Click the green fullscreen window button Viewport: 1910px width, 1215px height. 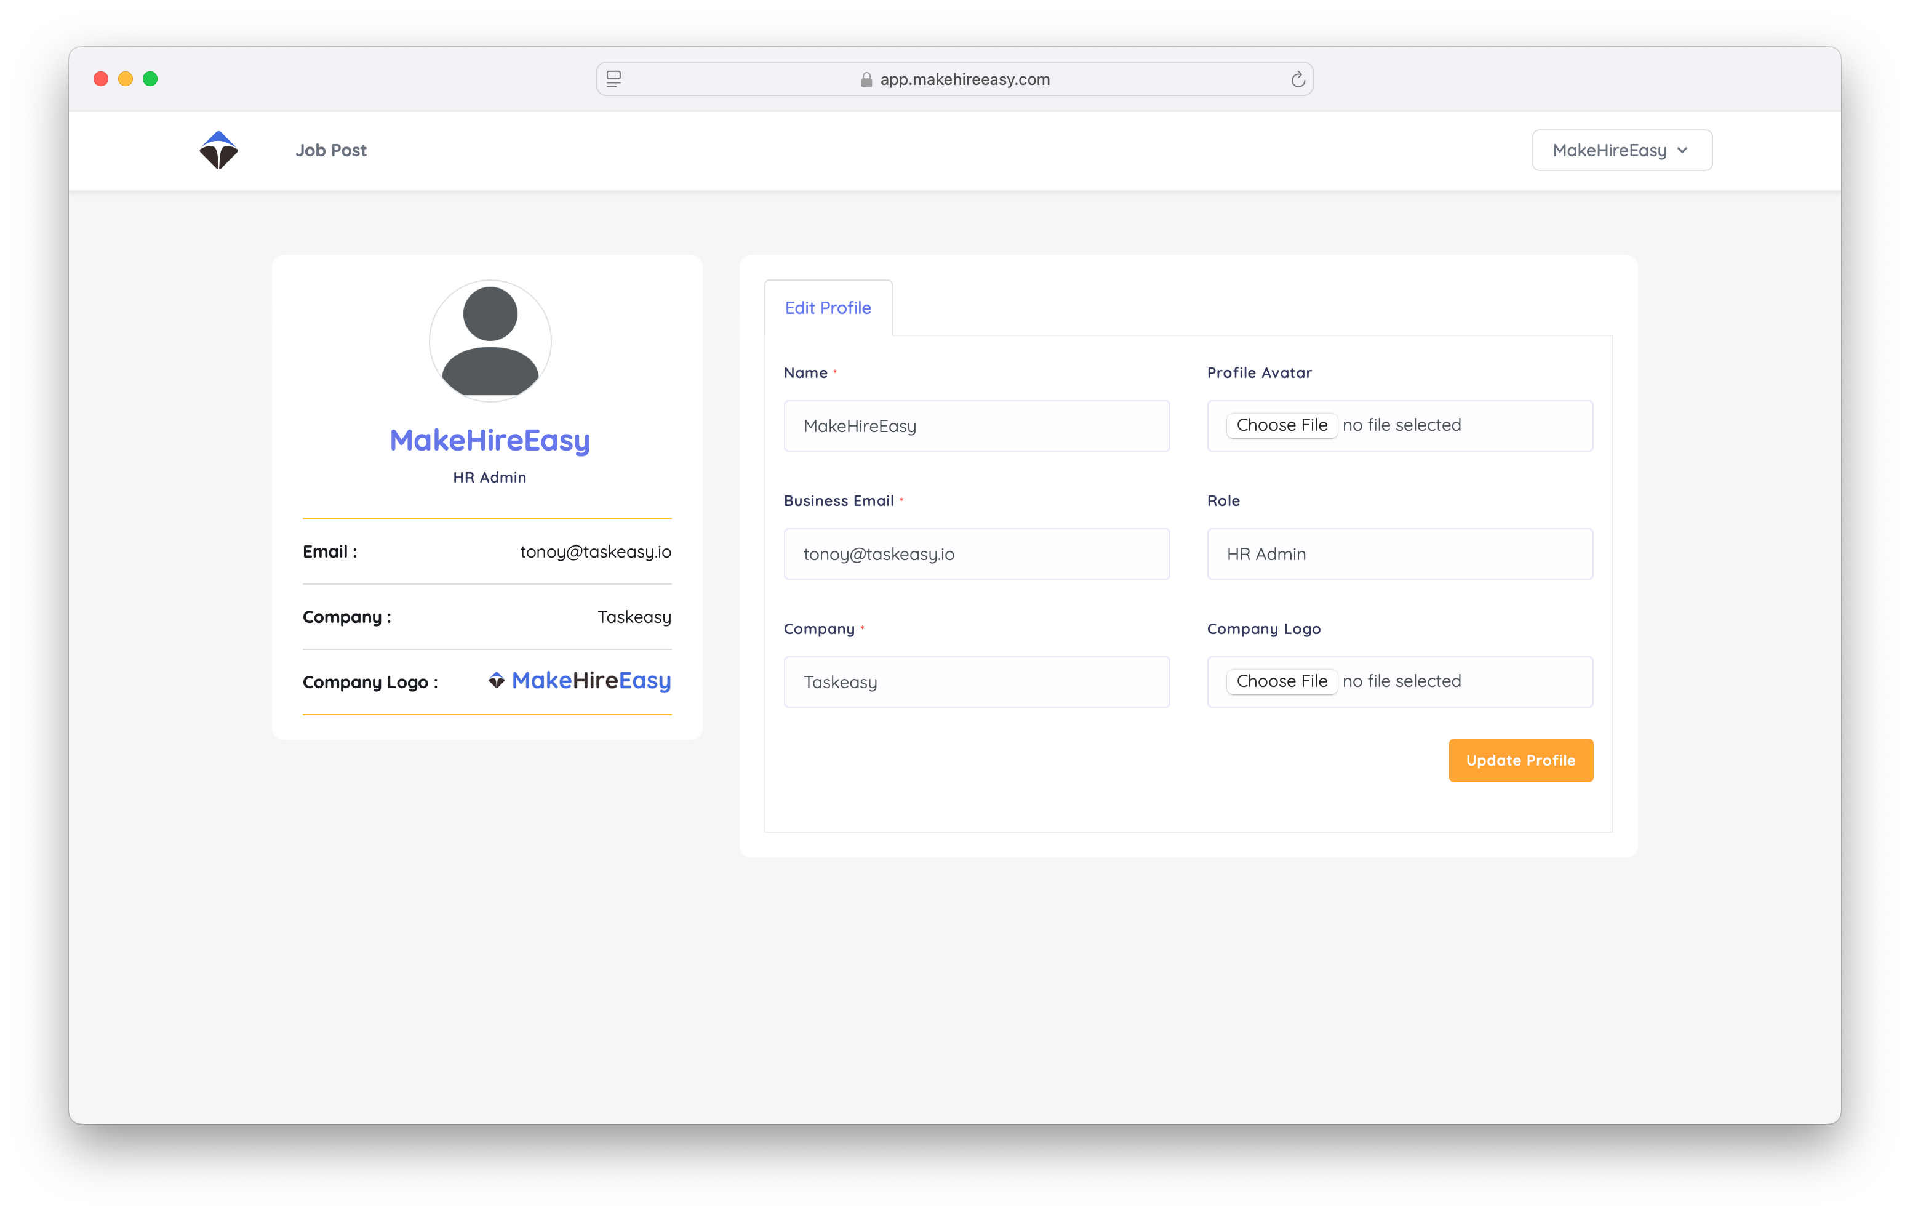pyautogui.click(x=150, y=79)
